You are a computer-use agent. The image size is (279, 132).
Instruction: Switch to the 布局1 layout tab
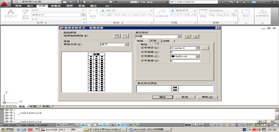(x=34, y=107)
